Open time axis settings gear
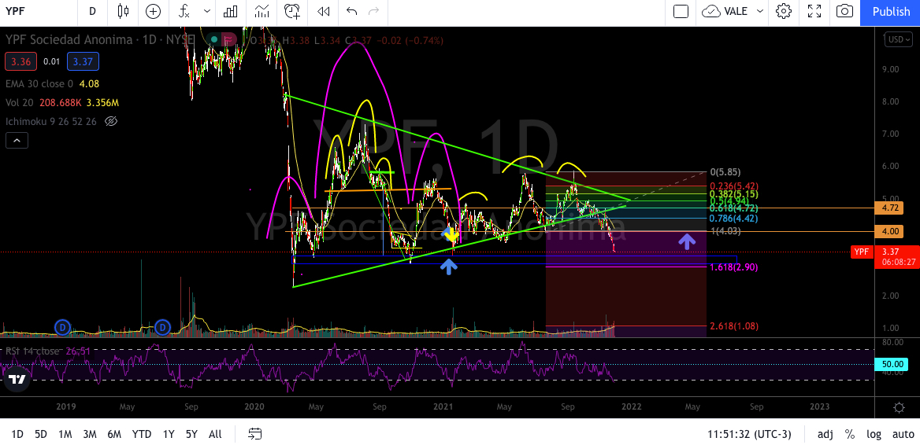Screen dimensions: 920x445 pyautogui.click(x=898, y=406)
